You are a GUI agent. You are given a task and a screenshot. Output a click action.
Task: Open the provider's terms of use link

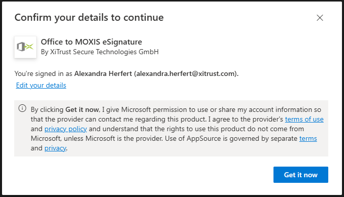coord(304,119)
